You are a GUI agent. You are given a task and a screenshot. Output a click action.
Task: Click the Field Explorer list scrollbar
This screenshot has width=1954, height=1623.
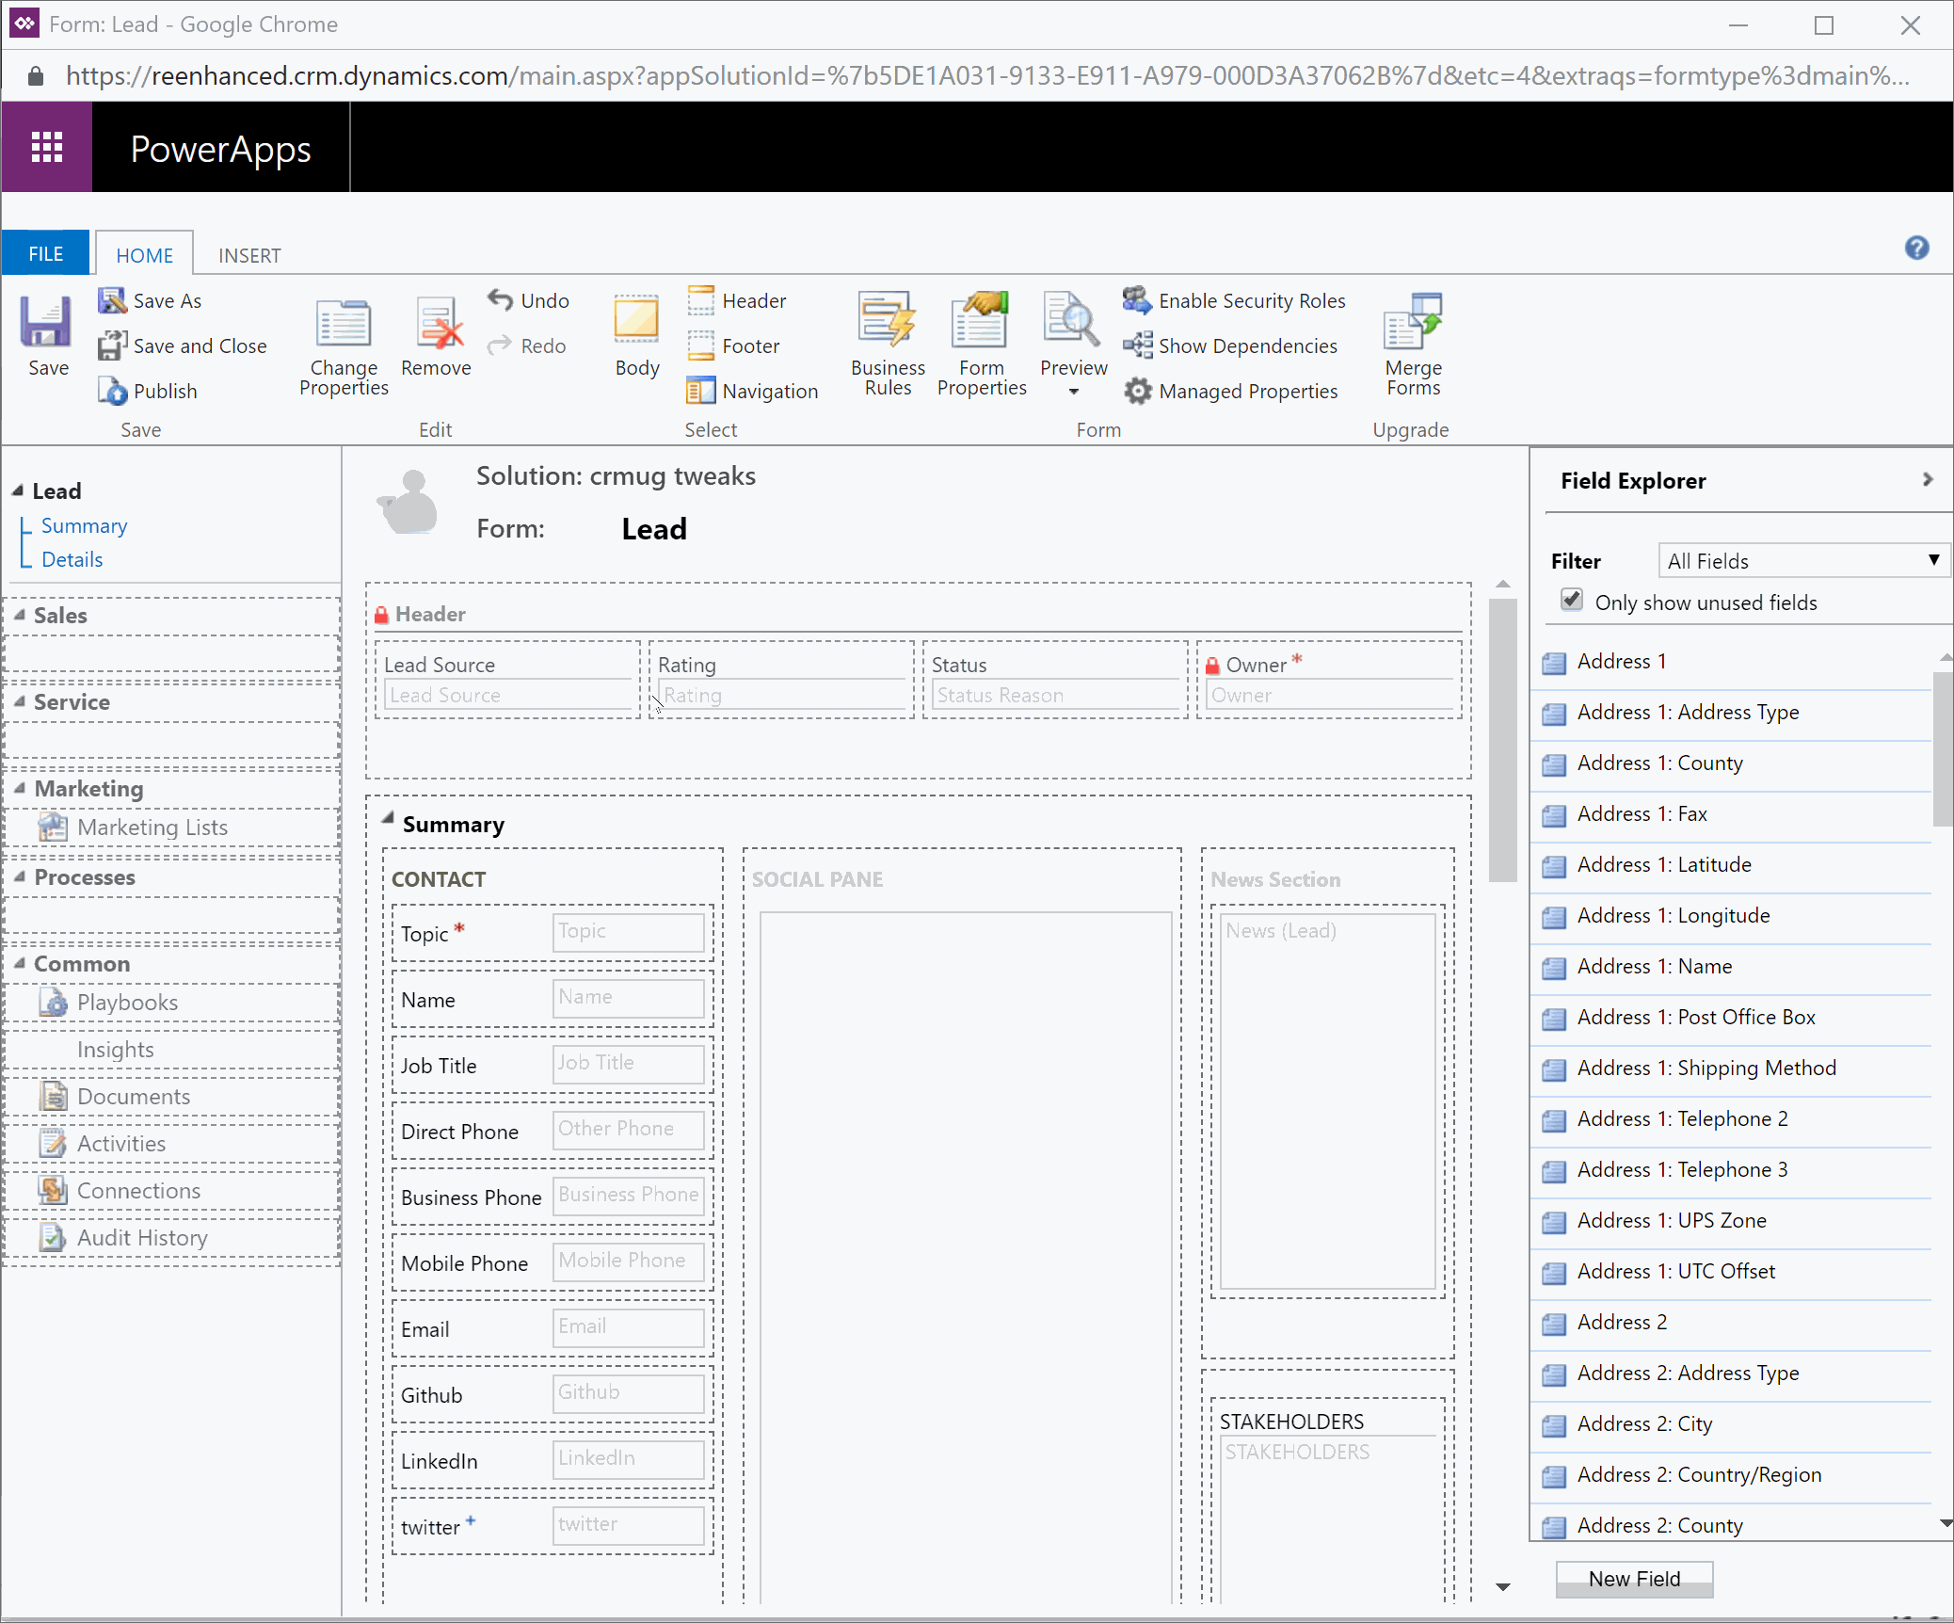[x=1944, y=748]
